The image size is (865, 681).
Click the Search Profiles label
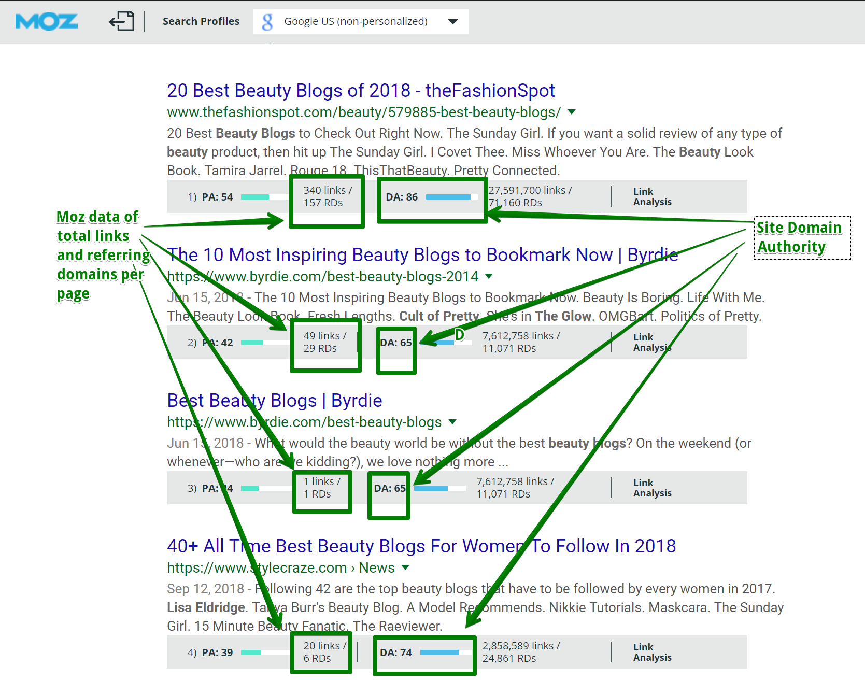[201, 21]
